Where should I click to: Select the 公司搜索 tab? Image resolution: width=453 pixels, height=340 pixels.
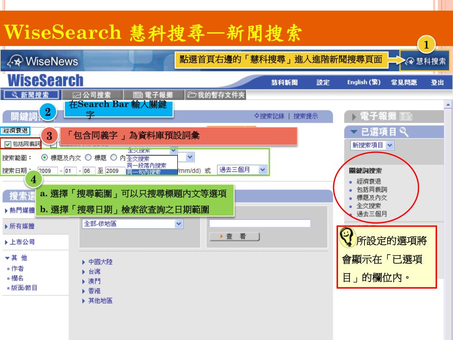coord(92,95)
